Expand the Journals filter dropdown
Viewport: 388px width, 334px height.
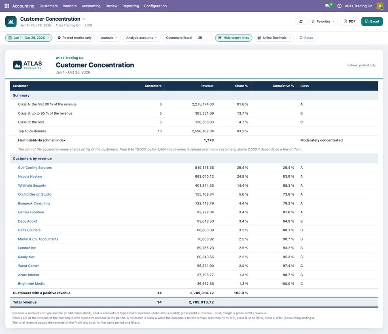click(109, 38)
